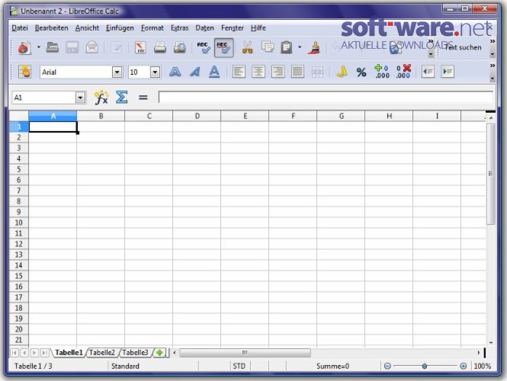
Task: Cut with the scissors icon
Action: [x=247, y=47]
